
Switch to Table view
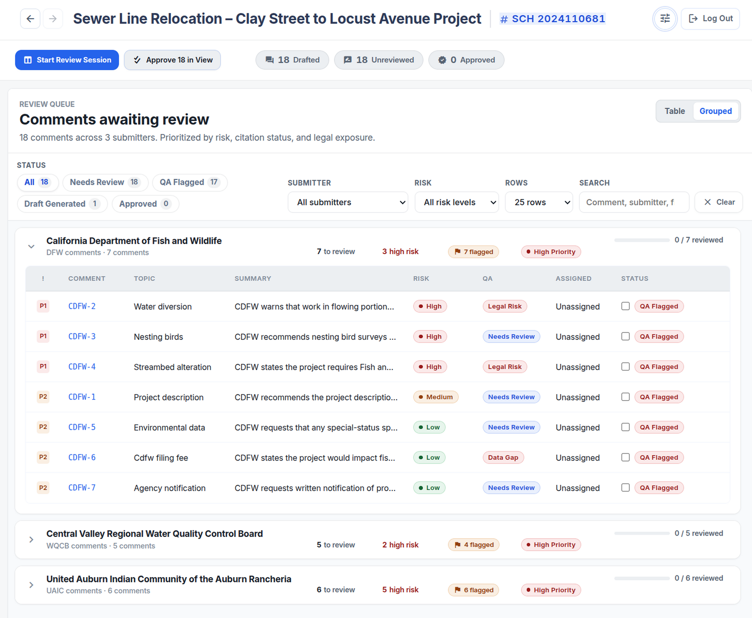point(675,111)
